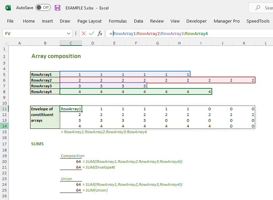Click the last 4 in RowArray4 row
273x200 pixels.
click(209, 91)
